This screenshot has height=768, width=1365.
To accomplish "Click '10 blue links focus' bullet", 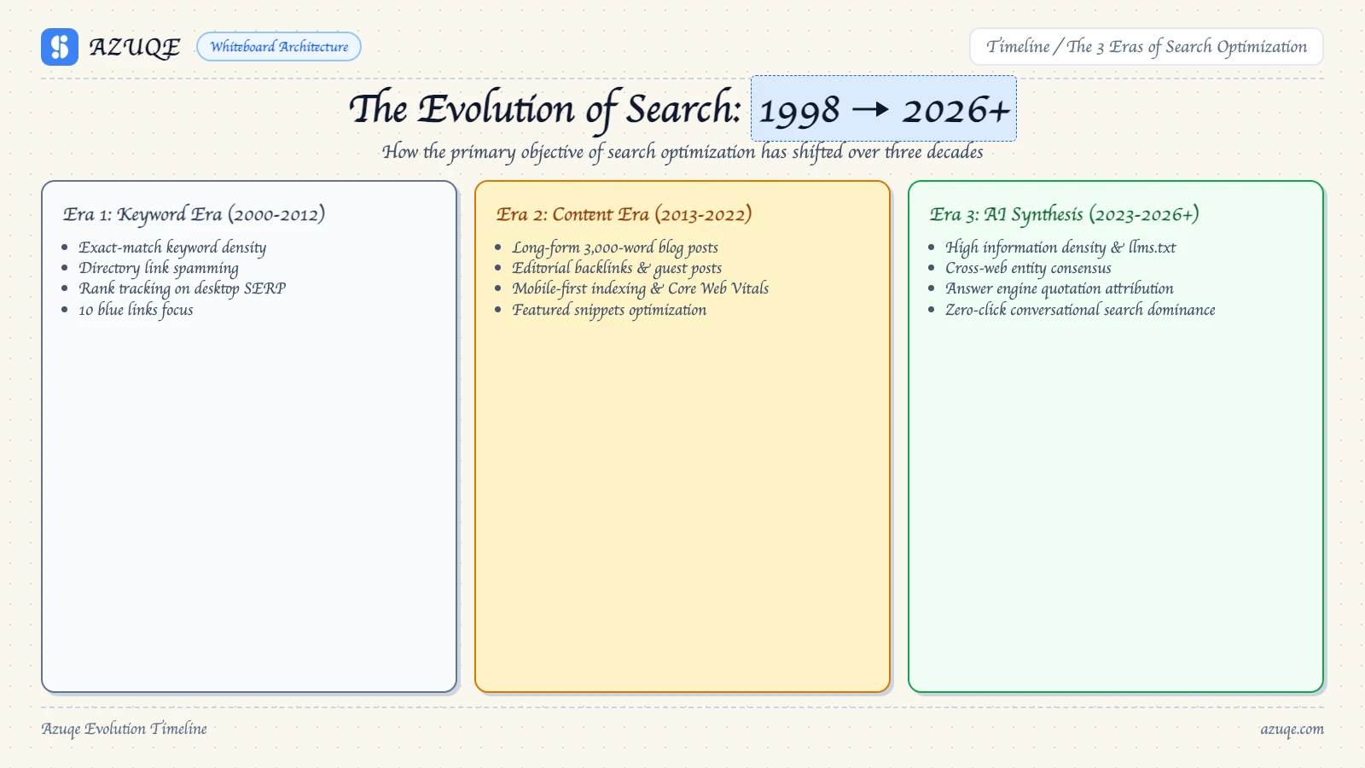I will pyautogui.click(x=136, y=310).
